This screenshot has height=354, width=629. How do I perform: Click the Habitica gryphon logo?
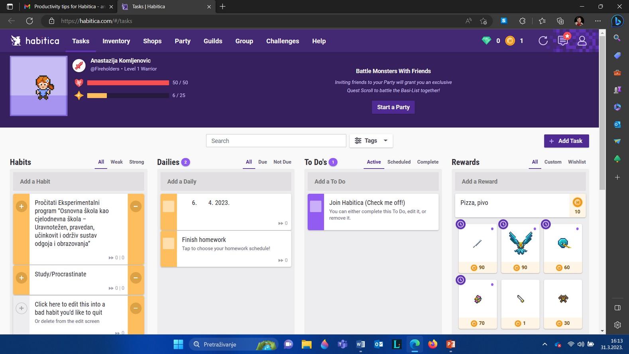pos(16,41)
